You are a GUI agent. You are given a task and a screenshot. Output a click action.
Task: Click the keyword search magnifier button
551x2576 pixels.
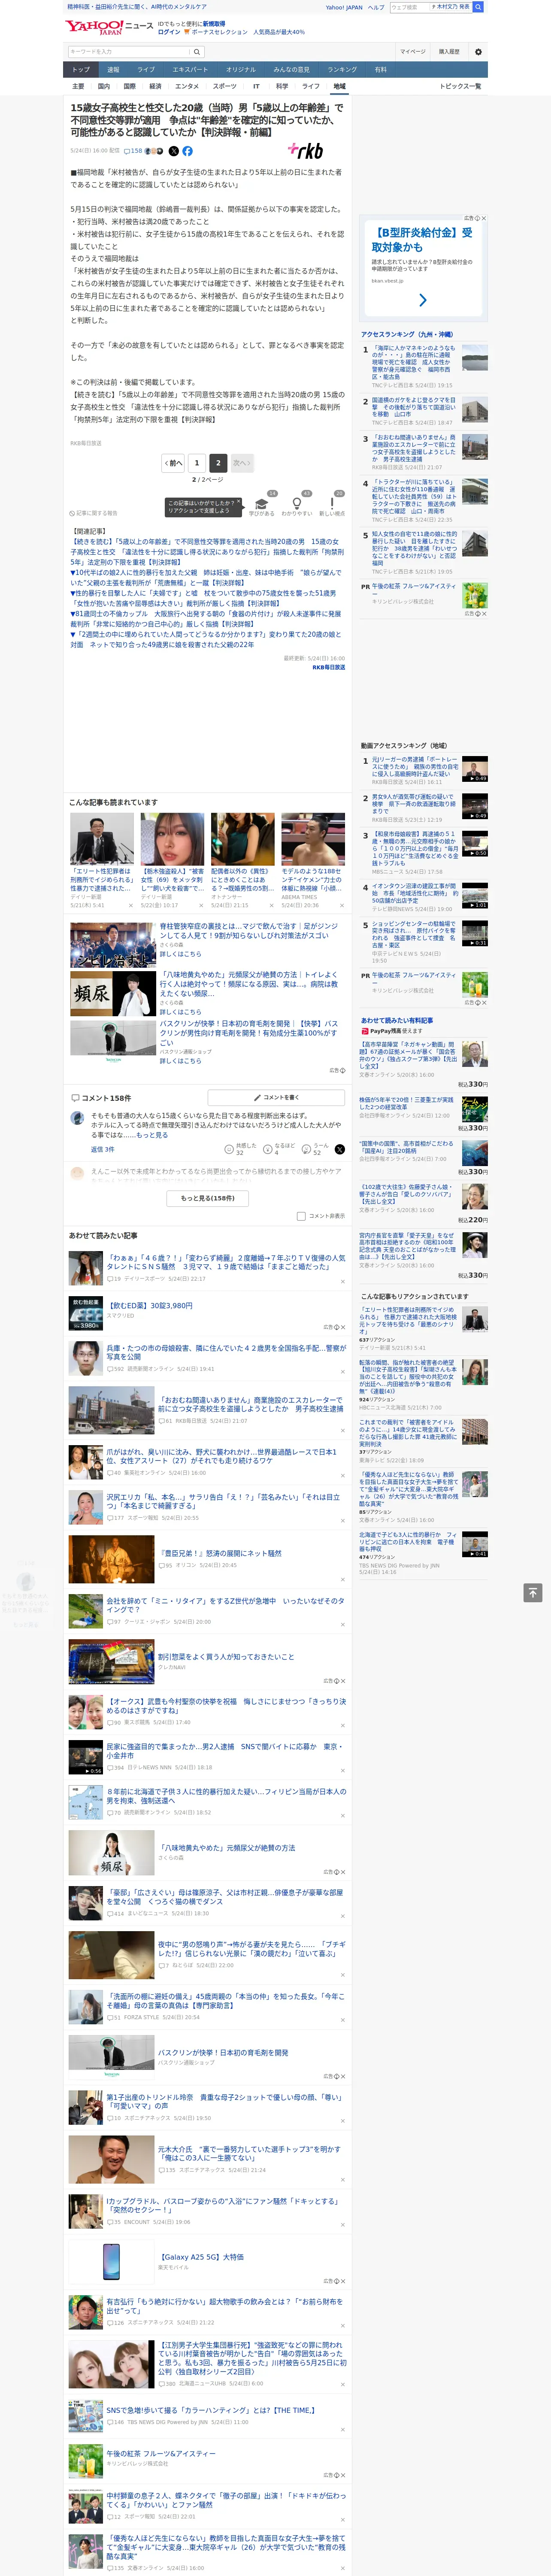[x=197, y=52]
